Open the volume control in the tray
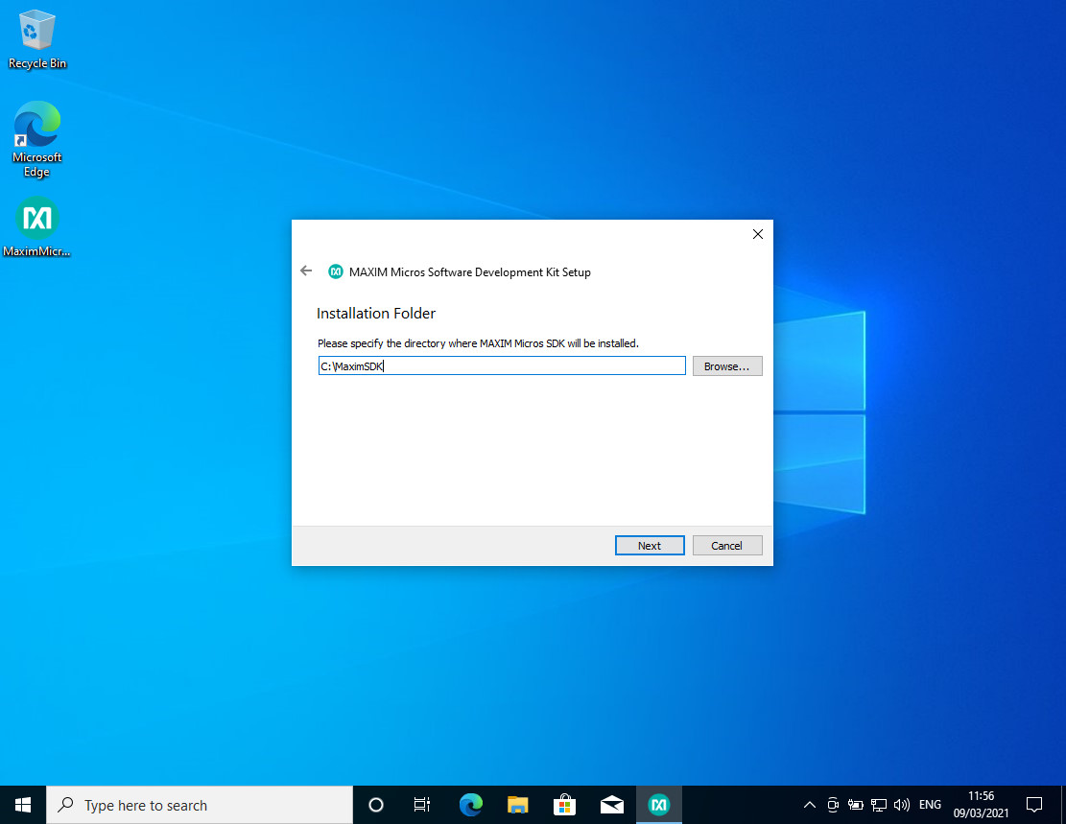The width and height of the screenshot is (1066, 824). (902, 805)
